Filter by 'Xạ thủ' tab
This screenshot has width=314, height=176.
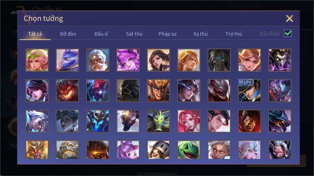click(x=201, y=34)
